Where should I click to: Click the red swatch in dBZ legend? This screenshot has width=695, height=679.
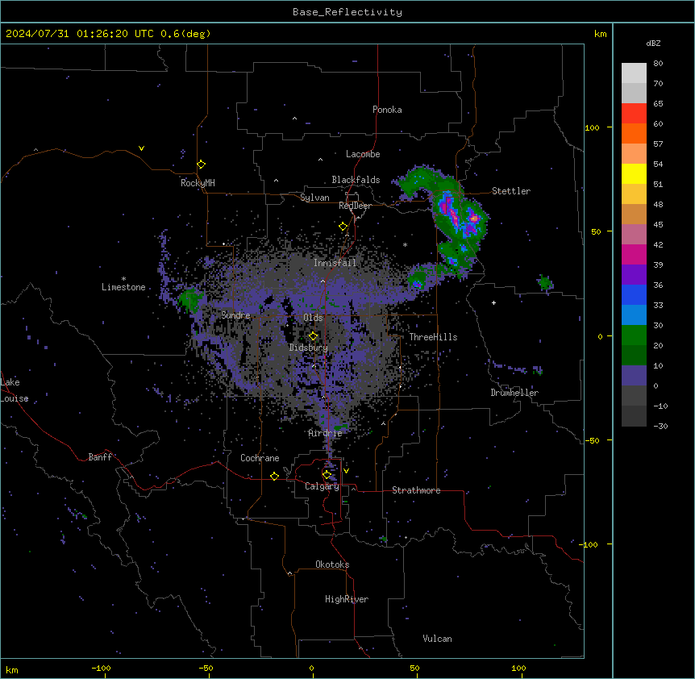pyautogui.click(x=634, y=114)
